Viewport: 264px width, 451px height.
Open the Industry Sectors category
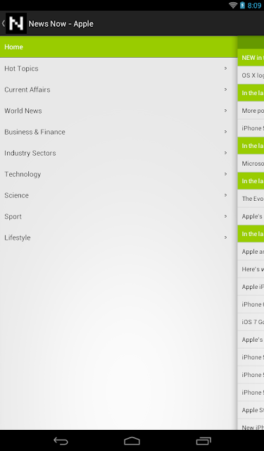119,153
